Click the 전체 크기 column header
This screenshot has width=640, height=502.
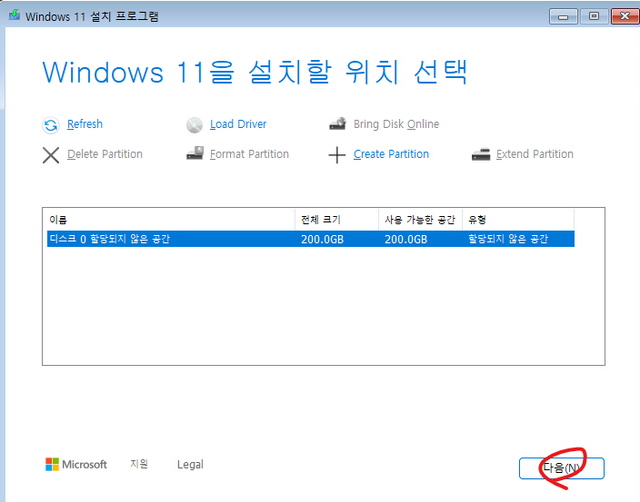click(336, 220)
